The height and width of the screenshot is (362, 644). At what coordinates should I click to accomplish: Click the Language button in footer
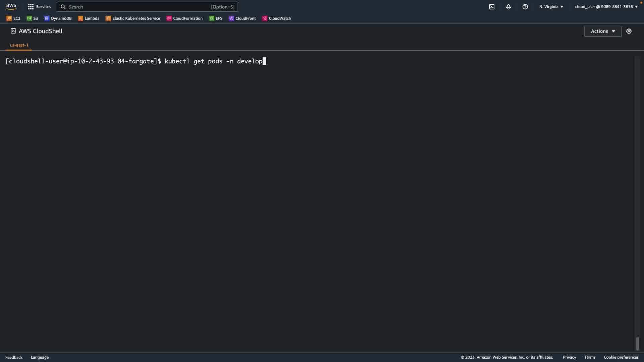click(40, 357)
